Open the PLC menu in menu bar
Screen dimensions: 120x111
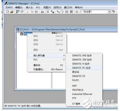[38, 7]
